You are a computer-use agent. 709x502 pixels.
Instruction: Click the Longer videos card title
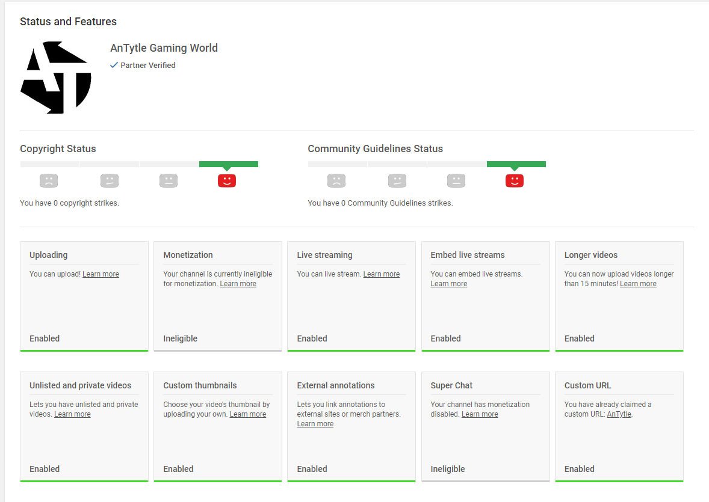tap(591, 255)
